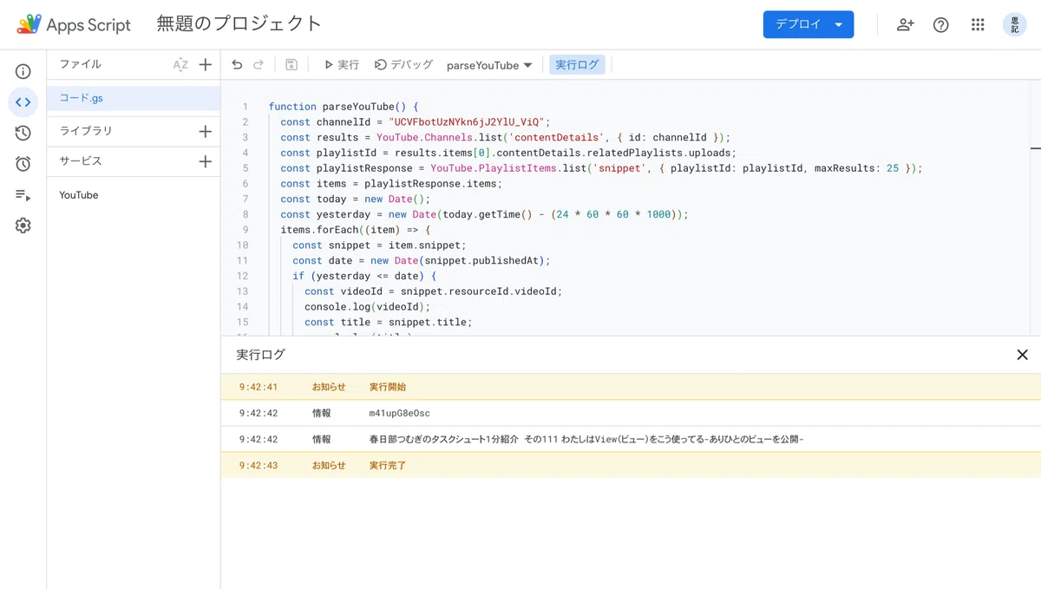Open the Triggers alarm clock icon
1041x589 pixels.
coord(23,164)
